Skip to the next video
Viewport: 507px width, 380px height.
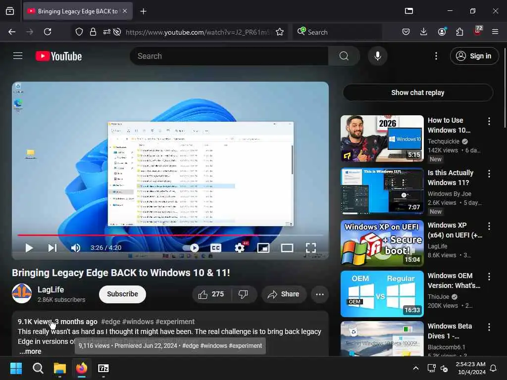52,248
